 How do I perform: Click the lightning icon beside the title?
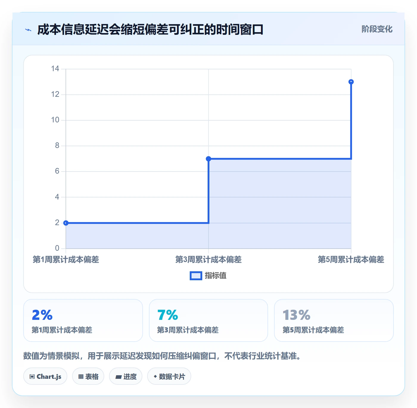tap(28, 30)
